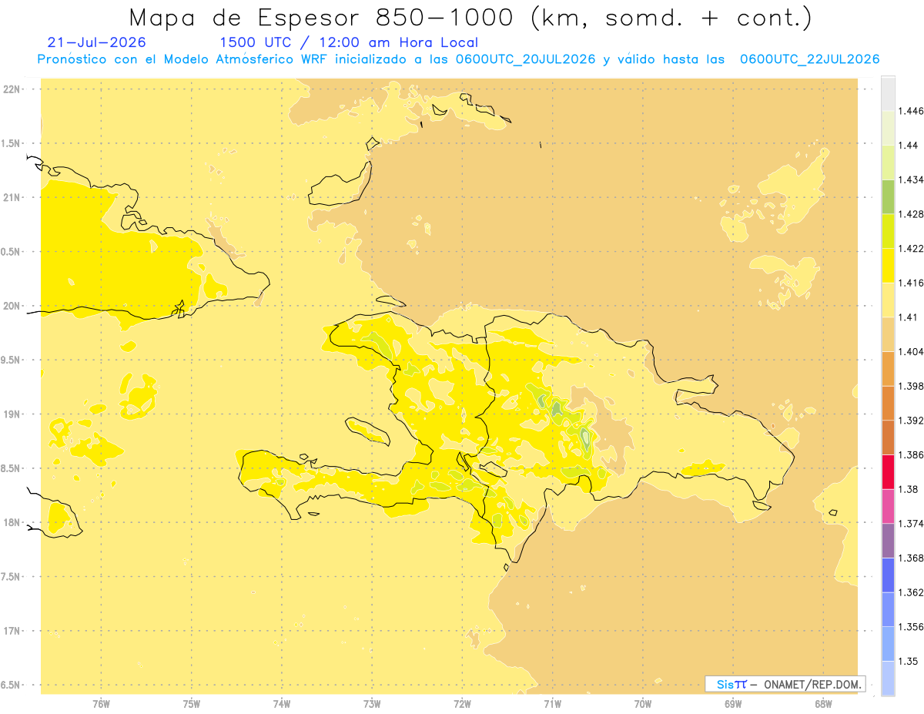Click the "1500 UTC / 12:00 am Hora Local" time label
The height and width of the screenshot is (714, 924).
[x=349, y=42]
